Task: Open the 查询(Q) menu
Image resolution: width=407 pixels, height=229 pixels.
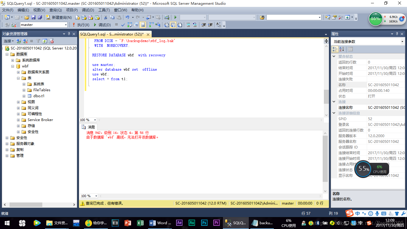Action: point(55,10)
